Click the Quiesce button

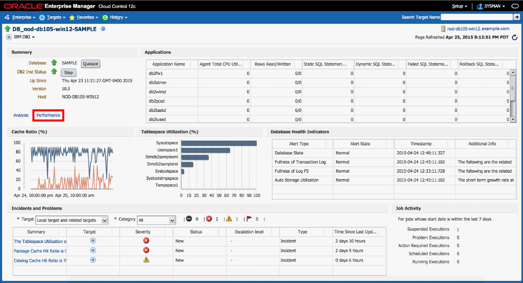pyautogui.click(x=91, y=64)
